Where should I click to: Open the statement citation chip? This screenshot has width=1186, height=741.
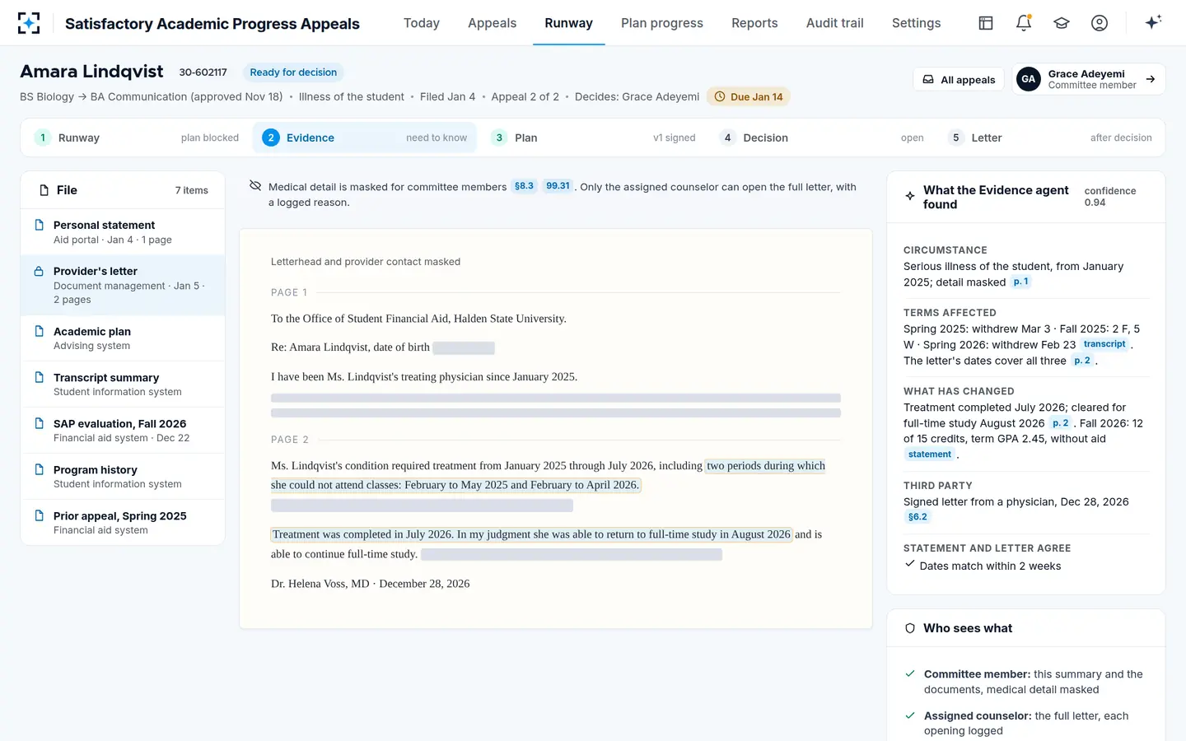(930, 454)
